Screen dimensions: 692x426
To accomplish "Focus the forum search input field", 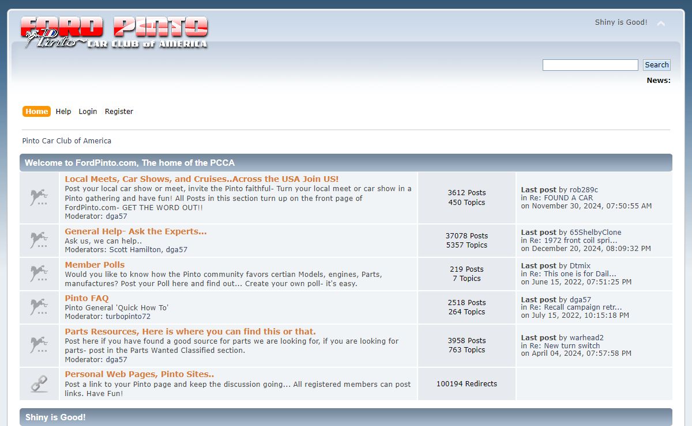I will [x=591, y=65].
